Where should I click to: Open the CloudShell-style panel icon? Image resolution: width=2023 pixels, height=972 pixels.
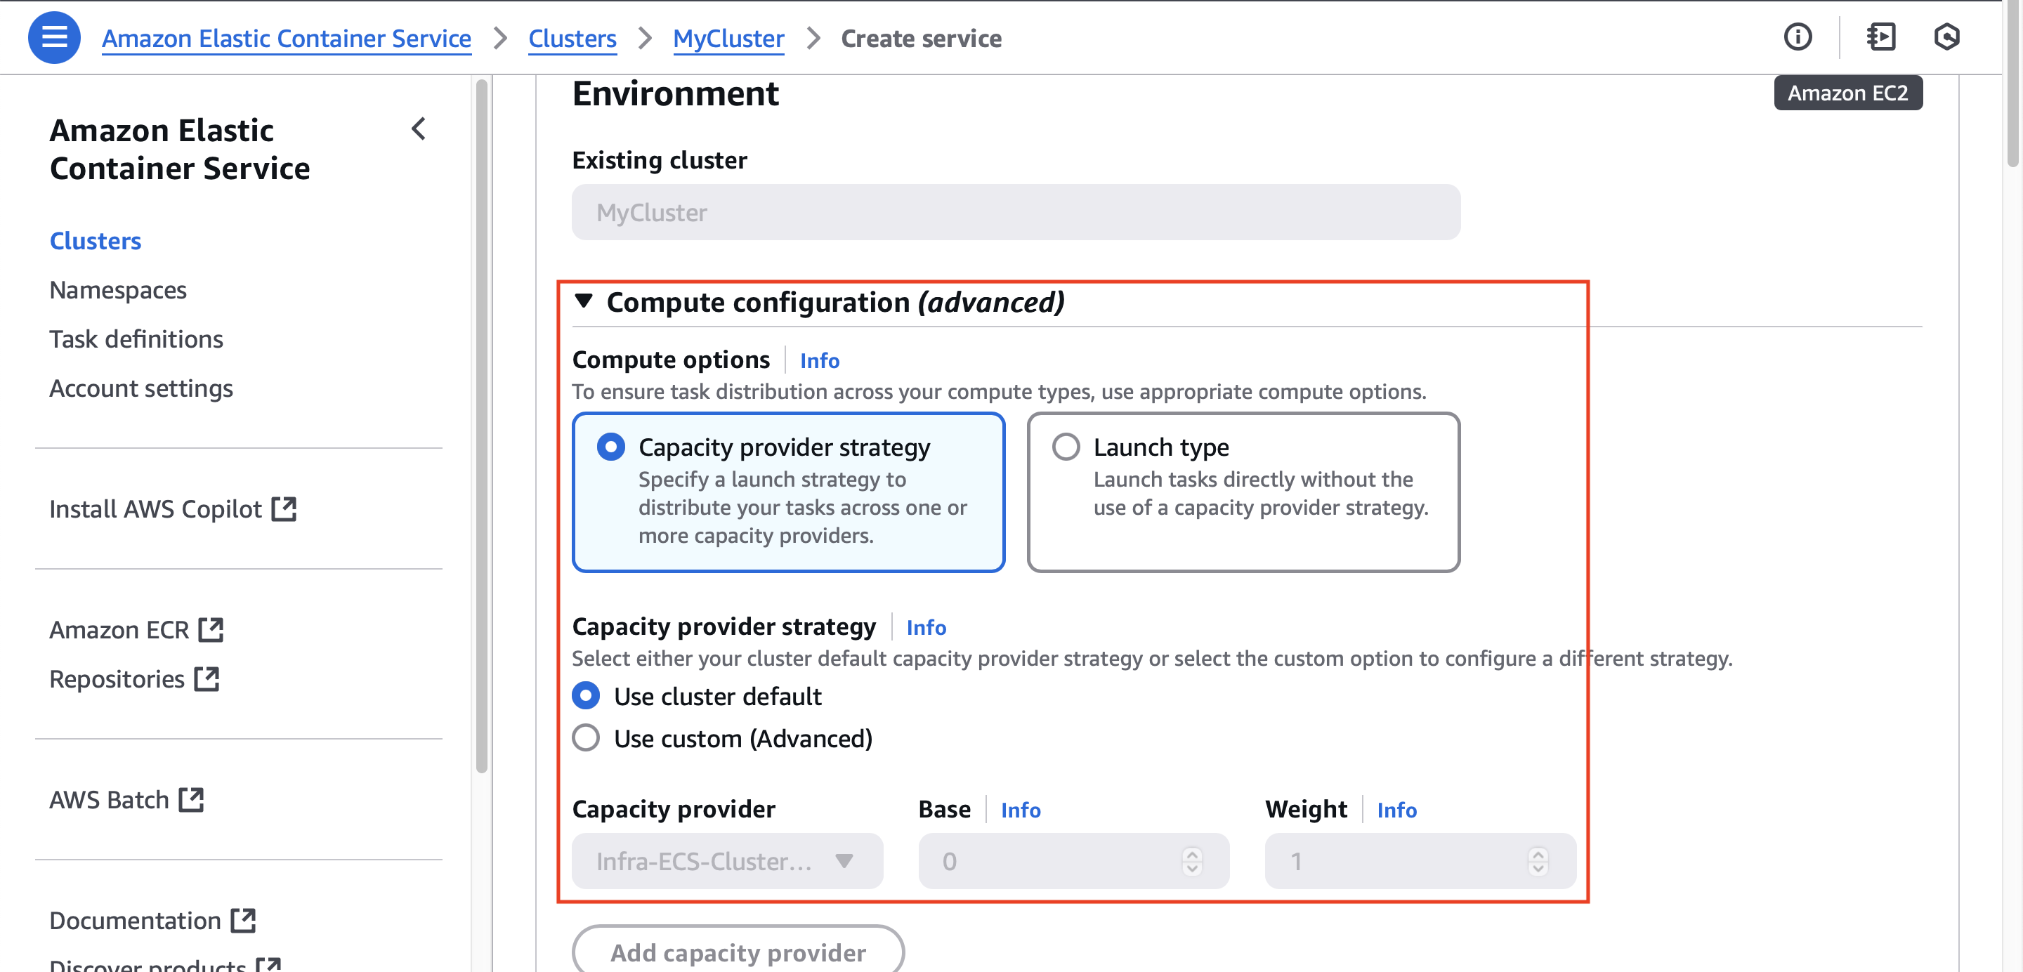point(1882,37)
